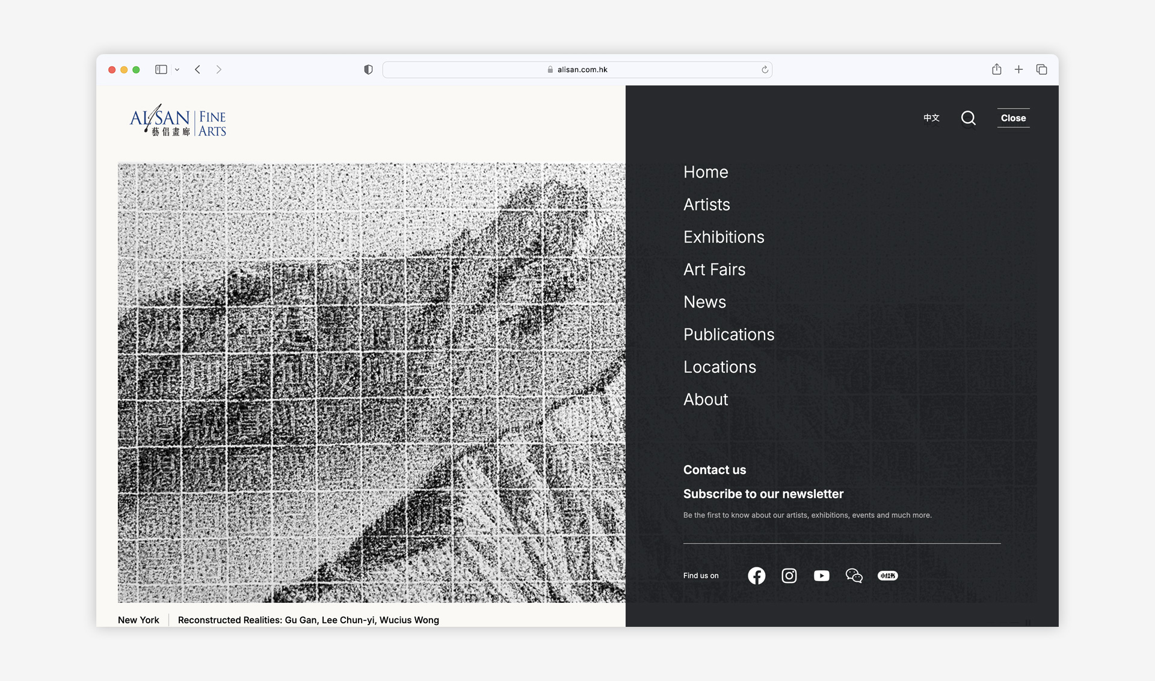Toggle the Safari sidebar icon
This screenshot has width=1155, height=681.
[x=161, y=70]
